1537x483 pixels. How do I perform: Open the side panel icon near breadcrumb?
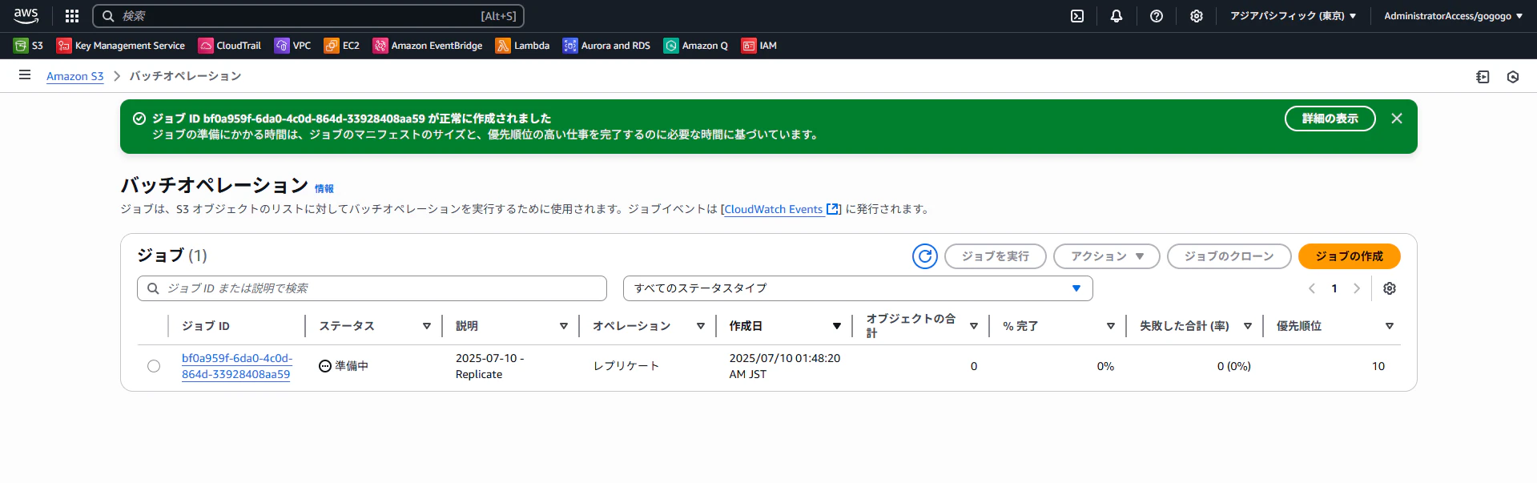coord(1483,77)
